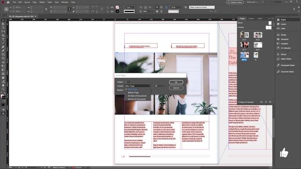The width and height of the screenshot is (301, 169).
Task: Open the View menu
Action: pyautogui.click(x=56, y=2)
